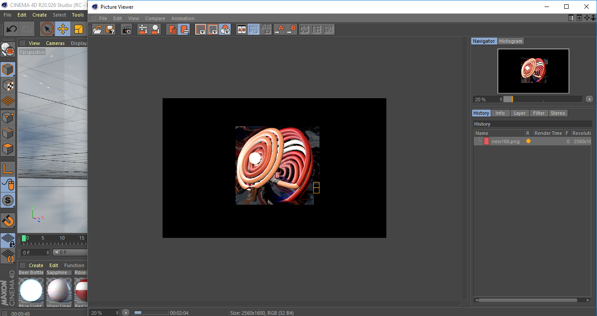Stop rendering with the clapperboard icon

point(126,29)
